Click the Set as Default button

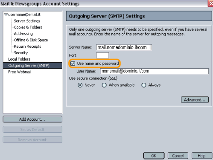(x=32, y=129)
